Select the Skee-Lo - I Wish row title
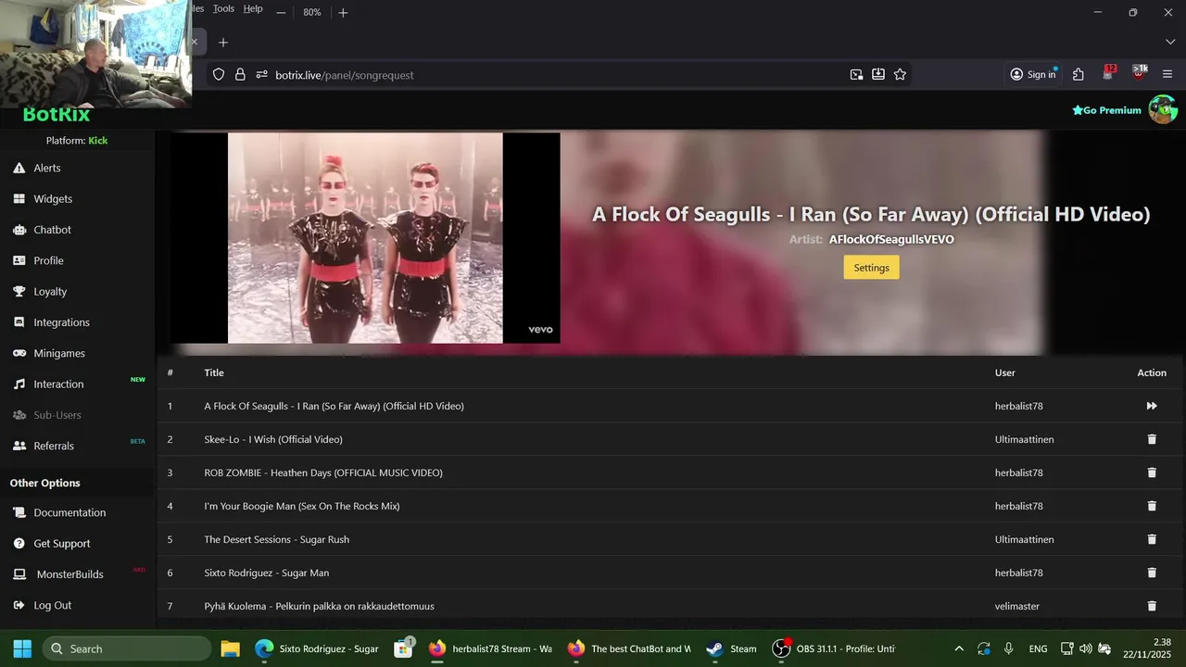1186x667 pixels. tap(273, 439)
